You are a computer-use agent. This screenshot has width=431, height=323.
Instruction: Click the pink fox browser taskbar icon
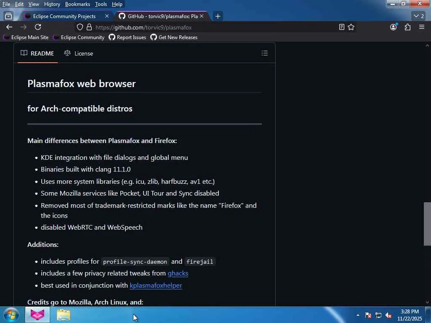(x=37, y=315)
